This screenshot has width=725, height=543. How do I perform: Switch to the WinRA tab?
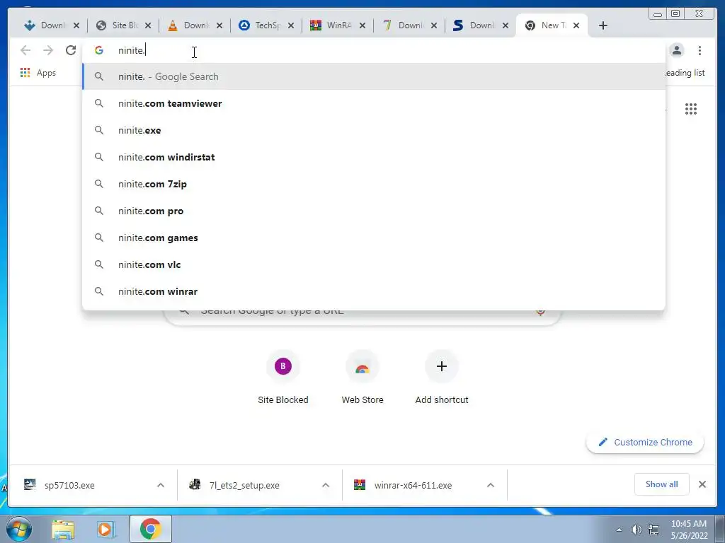(337, 25)
